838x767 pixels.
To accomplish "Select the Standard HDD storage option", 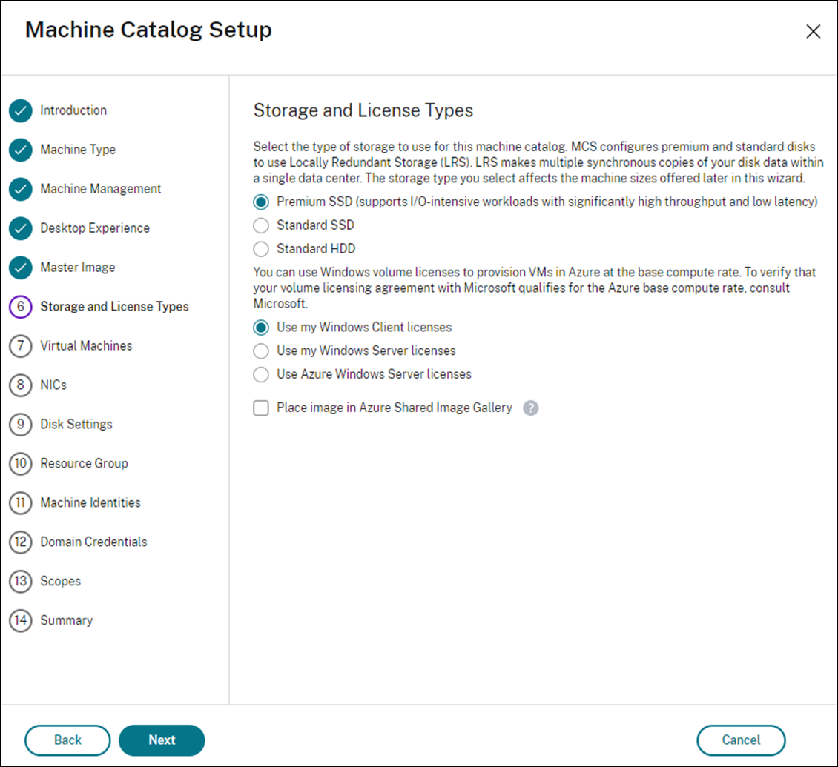I will [x=260, y=248].
